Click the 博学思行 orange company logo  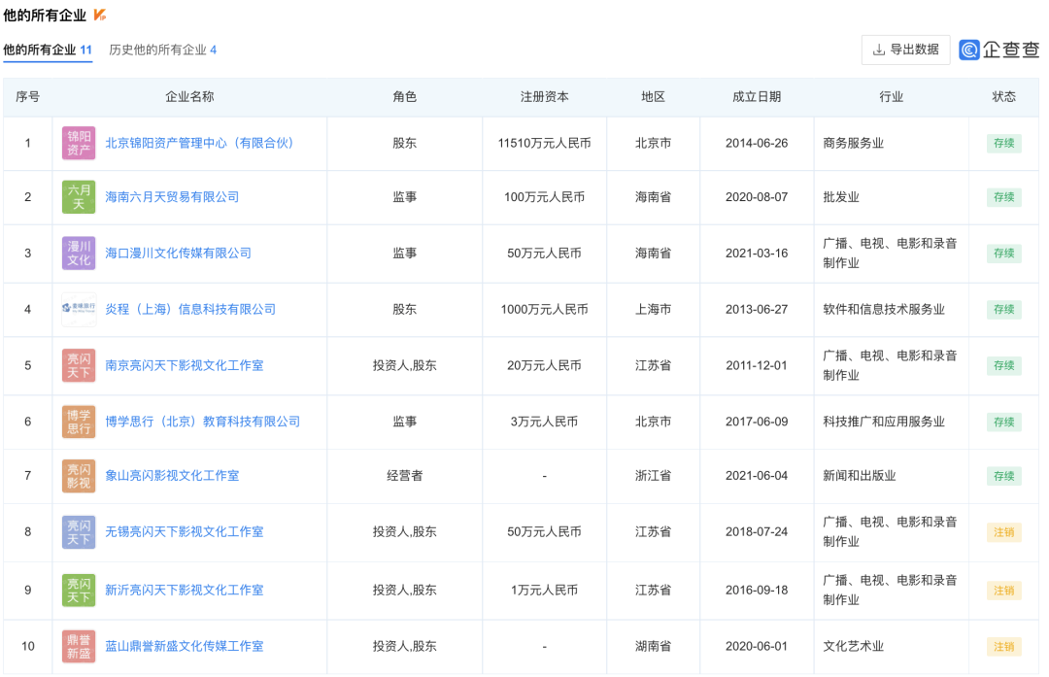[79, 423]
